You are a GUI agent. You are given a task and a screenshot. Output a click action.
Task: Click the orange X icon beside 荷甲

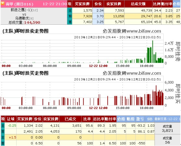point(2,3)
